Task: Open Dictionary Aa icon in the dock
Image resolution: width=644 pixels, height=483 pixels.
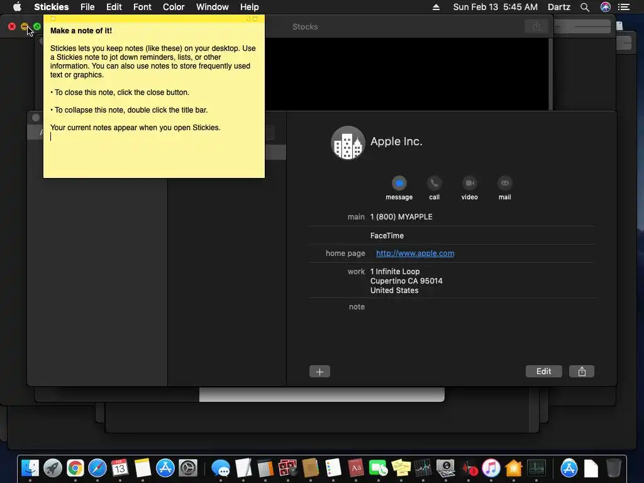Action: pyautogui.click(x=356, y=468)
